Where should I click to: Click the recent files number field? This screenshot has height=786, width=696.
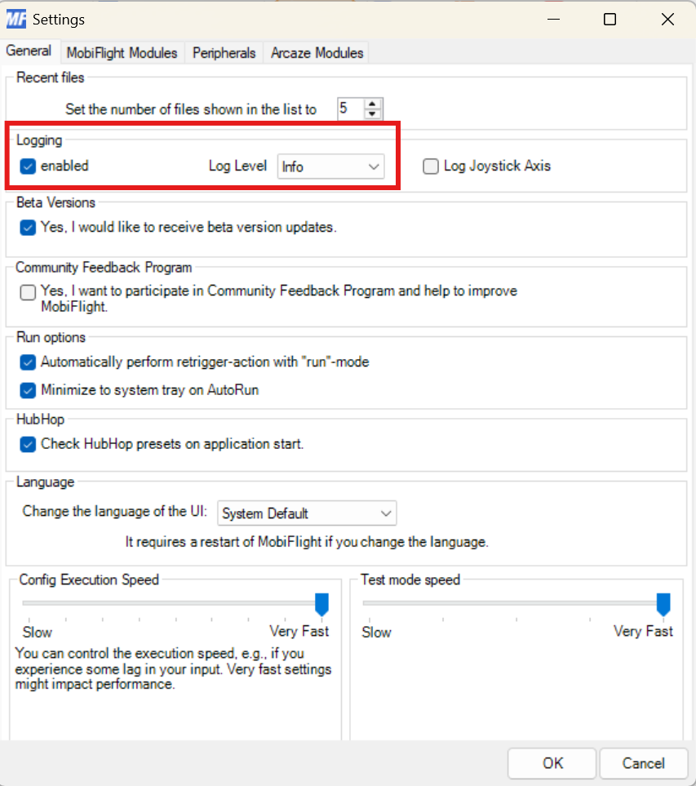(x=351, y=109)
